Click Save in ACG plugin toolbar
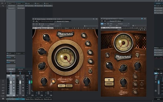This screenshot has height=102, width=163. pyautogui.click(x=93, y=28)
